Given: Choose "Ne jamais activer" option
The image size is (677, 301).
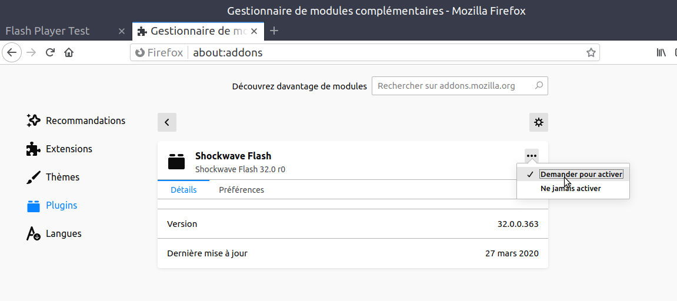Looking at the screenshot, I should (571, 189).
